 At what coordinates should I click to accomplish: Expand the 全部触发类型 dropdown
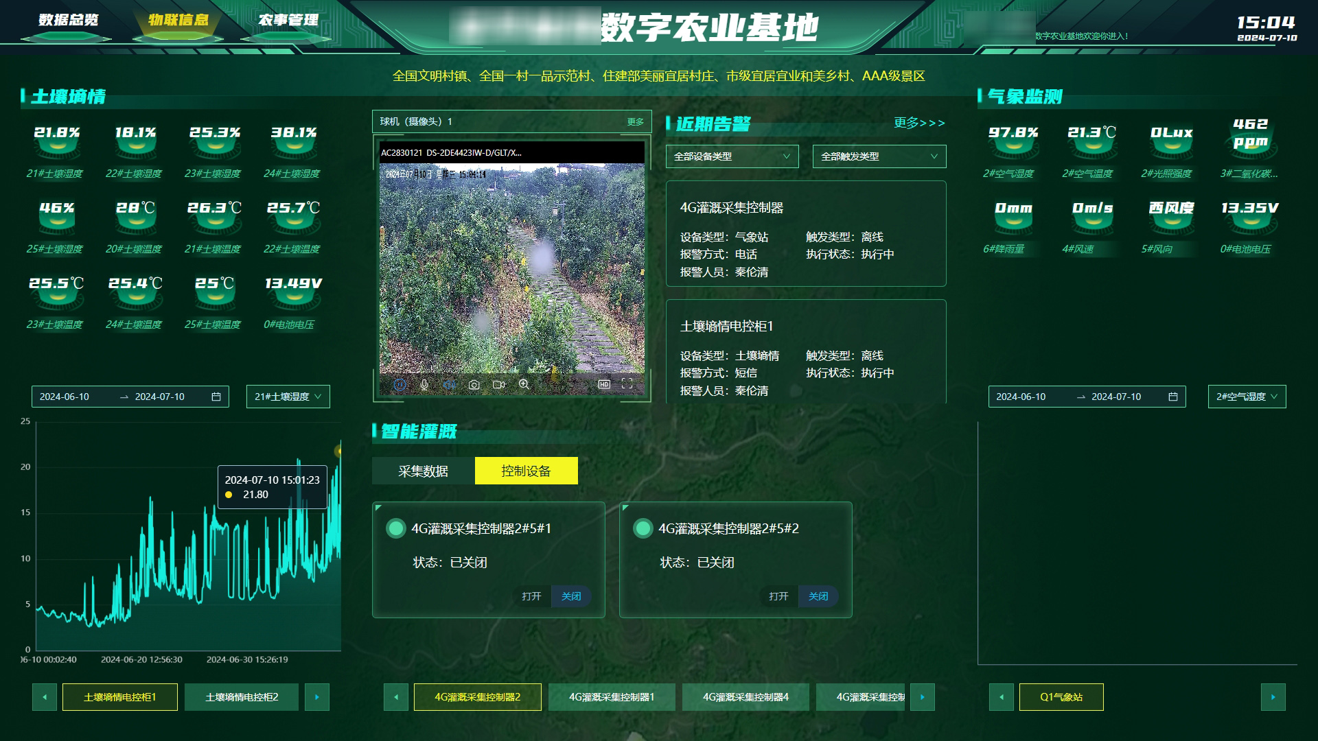click(878, 156)
